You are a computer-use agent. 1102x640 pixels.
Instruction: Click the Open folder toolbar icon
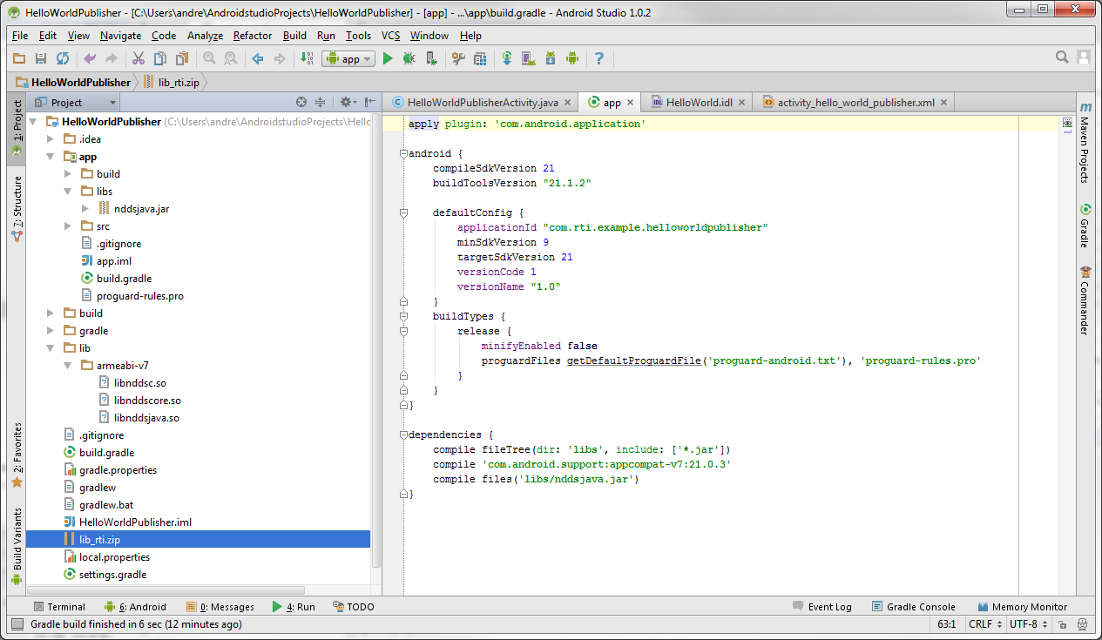point(19,58)
